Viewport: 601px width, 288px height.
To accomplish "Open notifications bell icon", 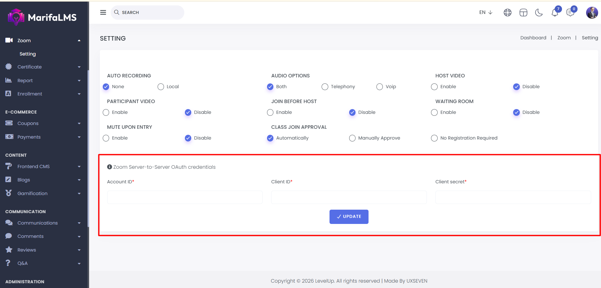I will 555,13.
